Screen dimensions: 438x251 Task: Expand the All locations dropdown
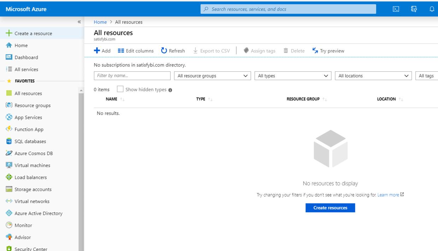click(373, 76)
